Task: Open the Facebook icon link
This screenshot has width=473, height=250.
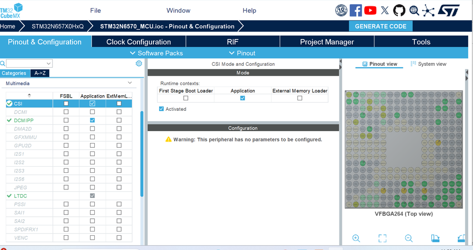Action: [x=356, y=10]
